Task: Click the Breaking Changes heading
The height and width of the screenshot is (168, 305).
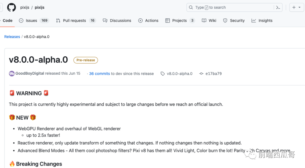Action: [39, 164]
